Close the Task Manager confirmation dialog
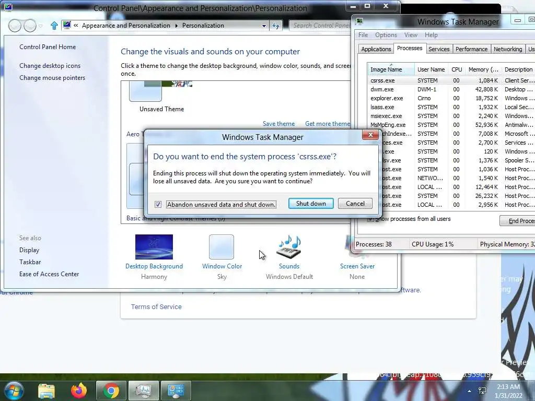This screenshot has height=401, width=535. click(370, 135)
